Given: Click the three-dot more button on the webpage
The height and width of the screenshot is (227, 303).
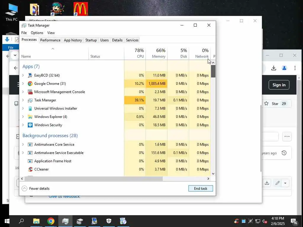Looking at the screenshot, I should pos(287,137).
